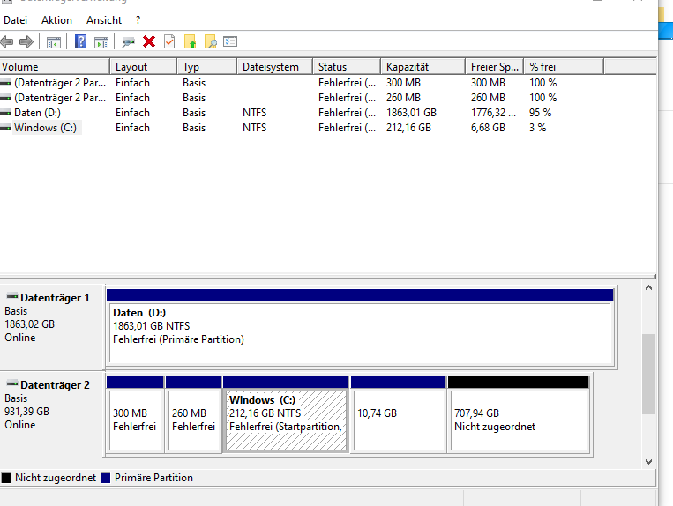Select the 10,74 GB partition block
The width and height of the screenshot is (673, 506).
(399, 413)
